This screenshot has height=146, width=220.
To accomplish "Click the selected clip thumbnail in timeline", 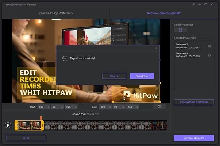I will click(29, 125).
